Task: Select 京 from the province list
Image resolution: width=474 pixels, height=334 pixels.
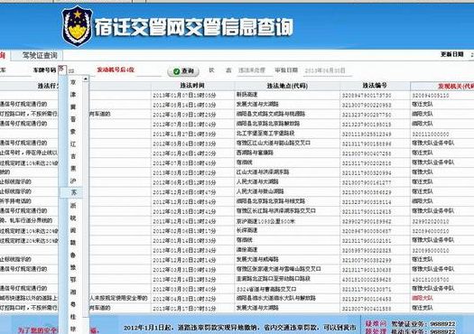Action: pos(73,82)
